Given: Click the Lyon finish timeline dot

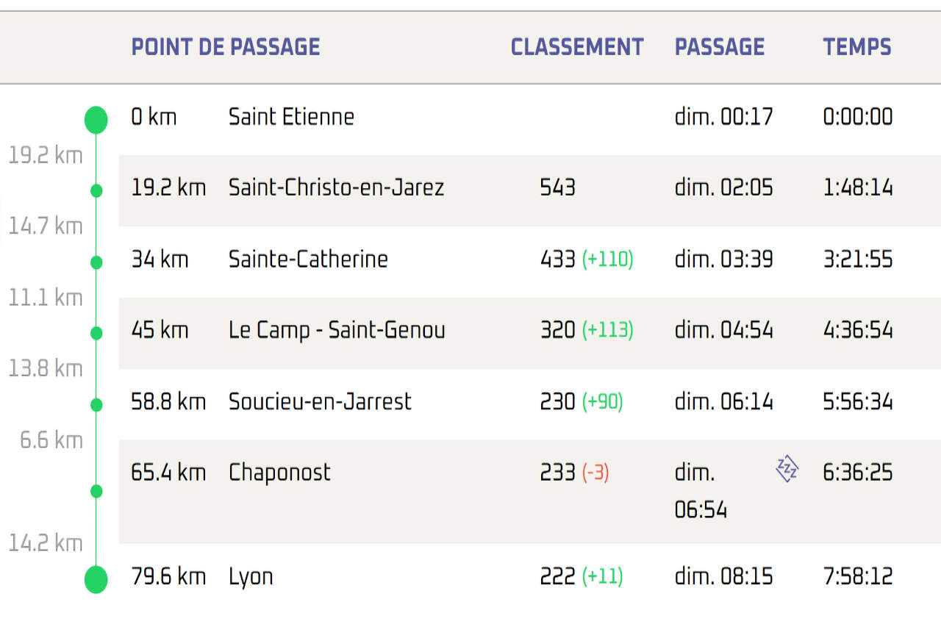Looking at the screenshot, I should coord(96,578).
